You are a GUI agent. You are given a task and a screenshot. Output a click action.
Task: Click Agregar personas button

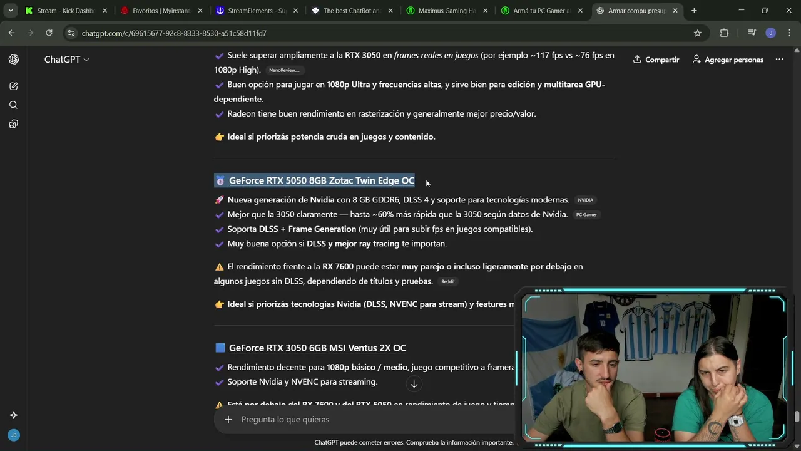point(728,60)
